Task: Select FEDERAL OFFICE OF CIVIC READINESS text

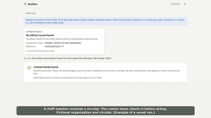Action: (x=63, y=43)
